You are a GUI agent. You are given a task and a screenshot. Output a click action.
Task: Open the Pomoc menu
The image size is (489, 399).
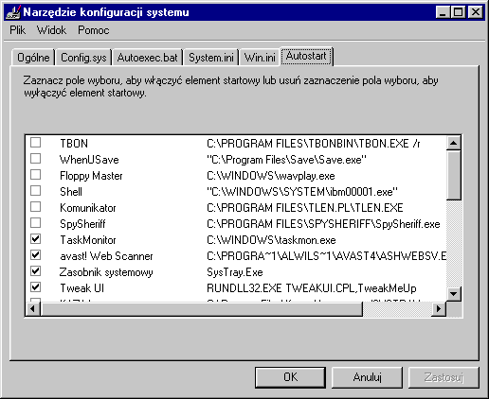(94, 30)
